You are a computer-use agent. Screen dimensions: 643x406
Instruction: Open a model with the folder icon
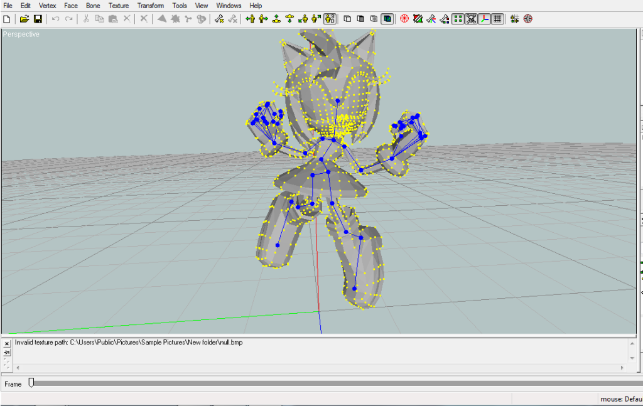[24, 19]
